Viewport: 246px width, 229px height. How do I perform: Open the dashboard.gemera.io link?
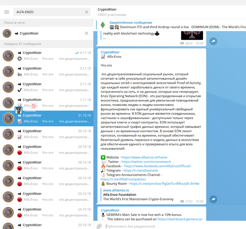click(180, 219)
